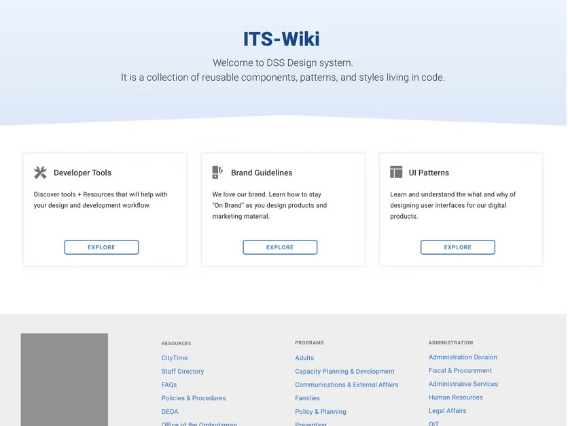Click the Brand Guidelines palette icon
Screen dimensions: 568x426
(217, 173)
